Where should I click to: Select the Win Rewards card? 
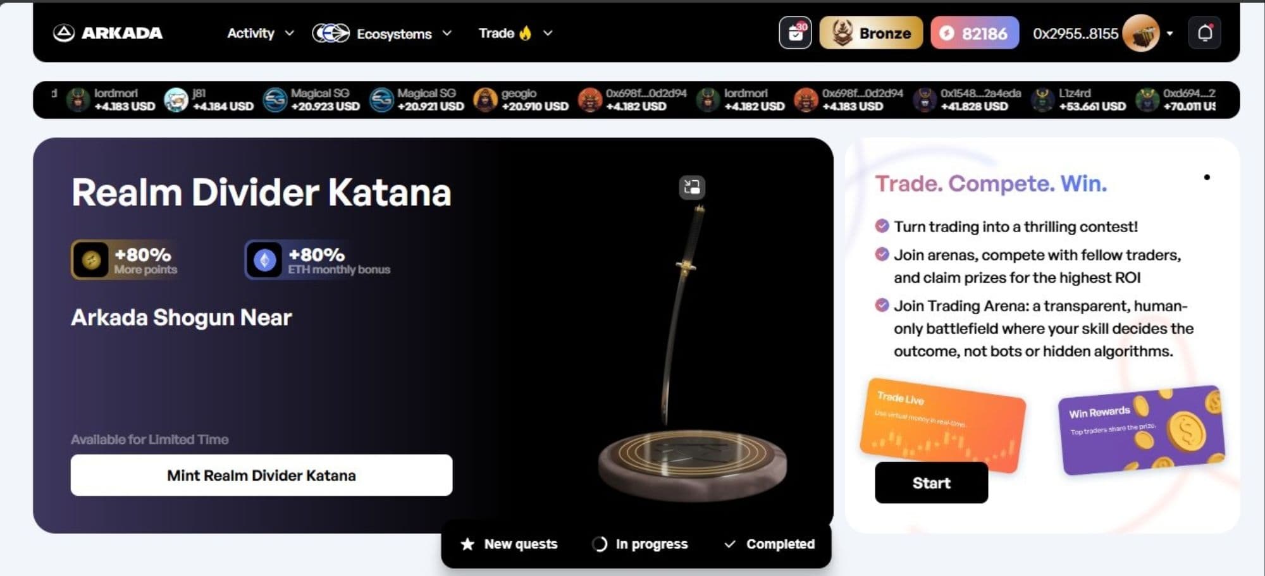1142,429
